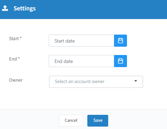This screenshot has height=129, width=167.
Task: Click the Save button
Action: 98,120
